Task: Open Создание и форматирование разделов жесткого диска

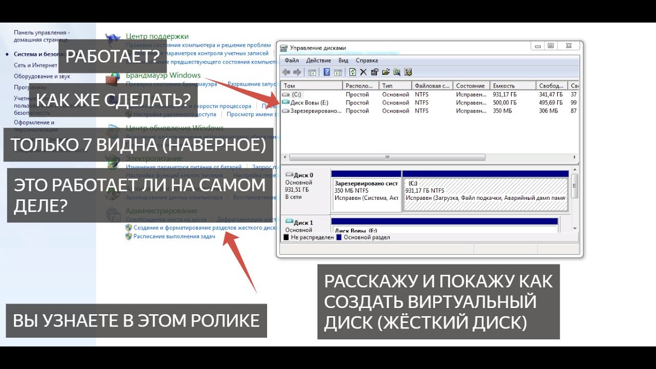Action: tap(204, 228)
